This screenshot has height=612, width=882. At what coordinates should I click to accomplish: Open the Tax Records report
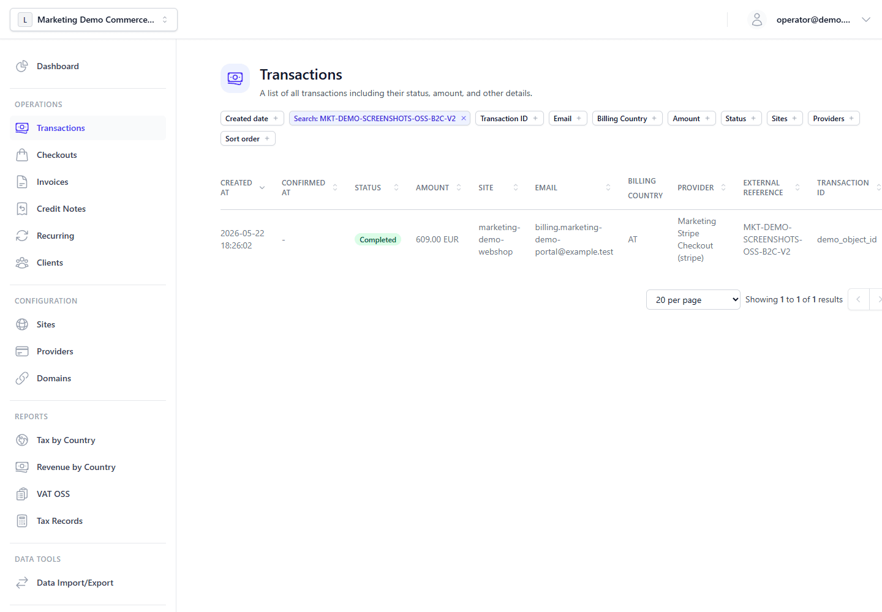click(x=88, y=521)
